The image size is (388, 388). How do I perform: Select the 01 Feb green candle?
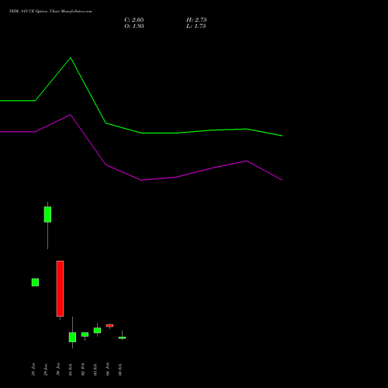point(72,337)
